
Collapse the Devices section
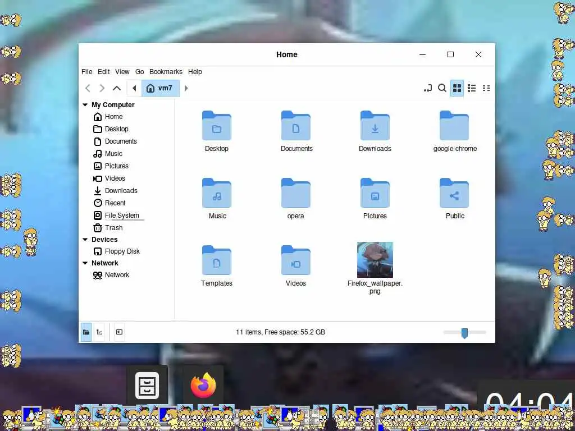[85, 240]
